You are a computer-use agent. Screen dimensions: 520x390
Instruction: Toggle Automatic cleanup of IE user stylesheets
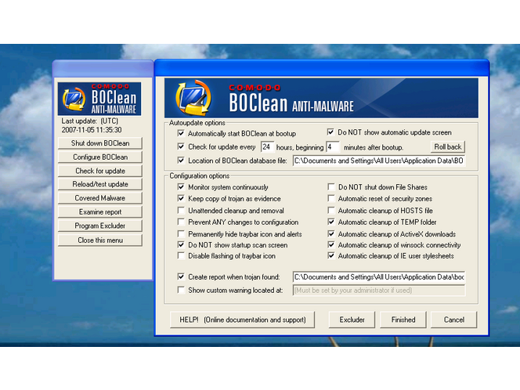click(331, 255)
